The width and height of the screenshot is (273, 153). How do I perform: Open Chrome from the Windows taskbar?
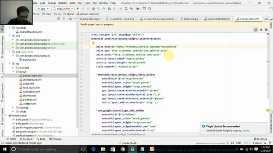(122, 149)
